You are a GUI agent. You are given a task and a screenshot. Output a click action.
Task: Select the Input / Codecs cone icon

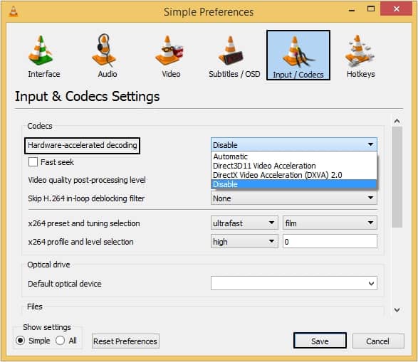coord(298,52)
